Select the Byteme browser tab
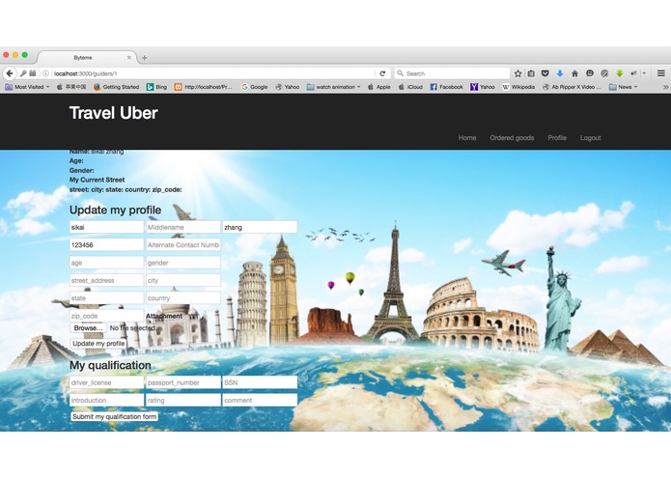 86,57
